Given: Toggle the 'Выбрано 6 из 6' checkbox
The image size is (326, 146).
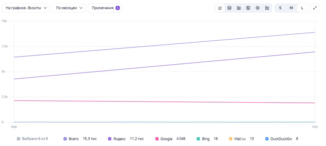Looking at the screenshot, I should point(19,139).
